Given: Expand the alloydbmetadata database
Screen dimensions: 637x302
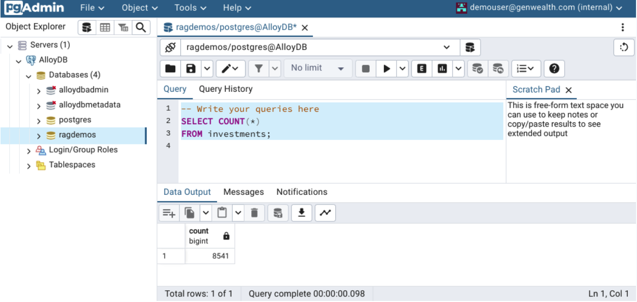Looking at the screenshot, I should (39, 106).
